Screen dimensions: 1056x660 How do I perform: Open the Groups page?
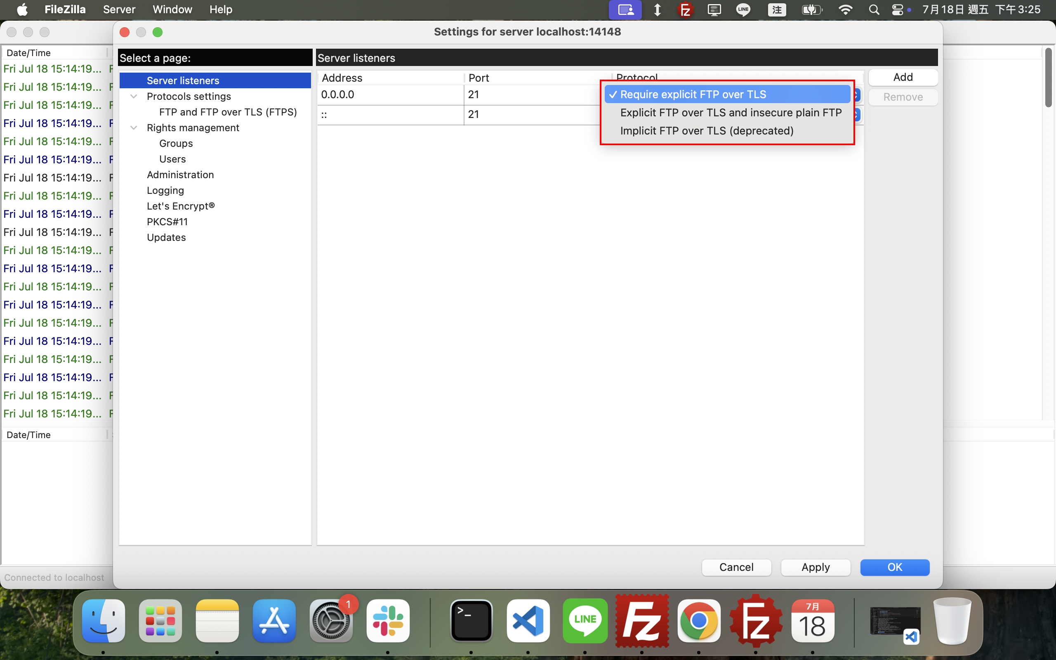click(176, 144)
